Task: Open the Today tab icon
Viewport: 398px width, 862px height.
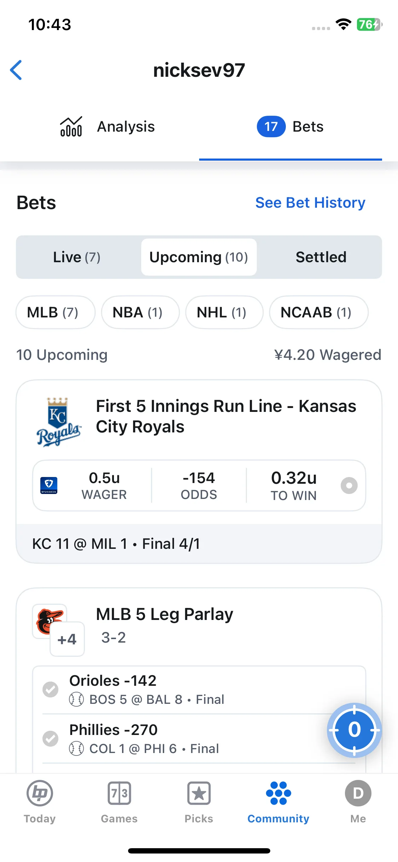Action: 40,793
